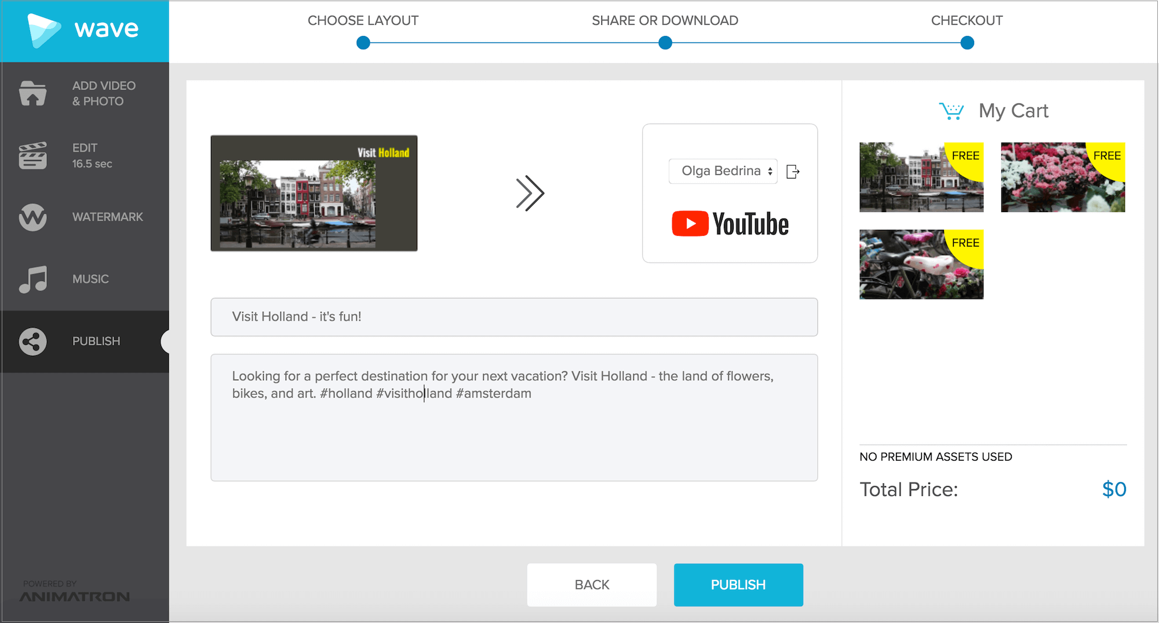Open the Watermark W icon

click(x=32, y=217)
